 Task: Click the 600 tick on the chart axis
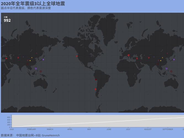click(x=9, y=120)
